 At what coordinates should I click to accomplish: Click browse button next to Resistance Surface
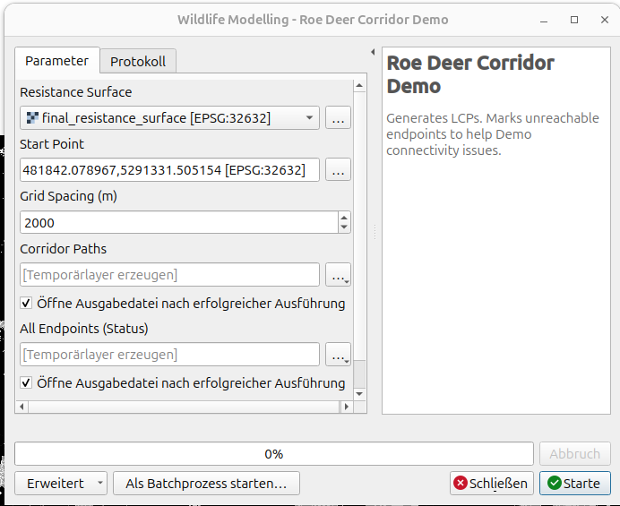pyautogui.click(x=338, y=118)
